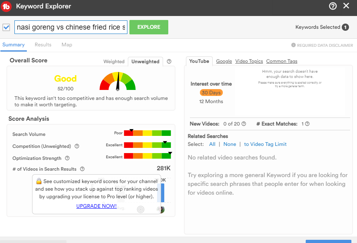Click the Optimization Strength help icon
Screen dimensions: 357x243
coord(67,158)
